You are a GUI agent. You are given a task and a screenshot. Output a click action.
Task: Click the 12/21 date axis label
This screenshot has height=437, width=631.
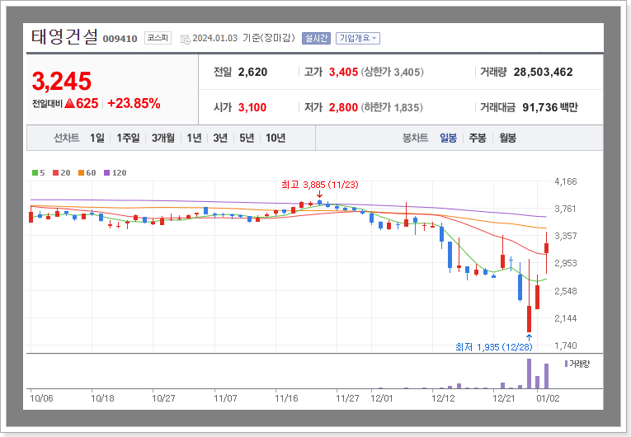pyautogui.click(x=504, y=398)
